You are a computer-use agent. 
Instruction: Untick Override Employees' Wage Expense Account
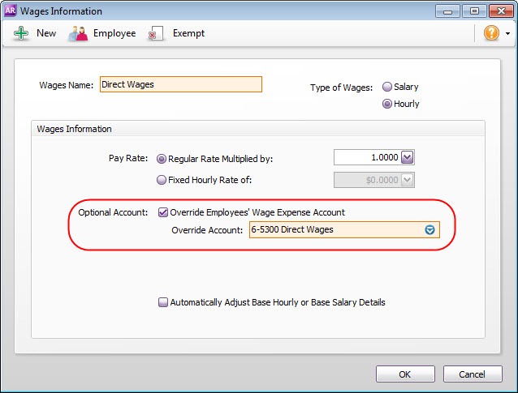[163, 212]
